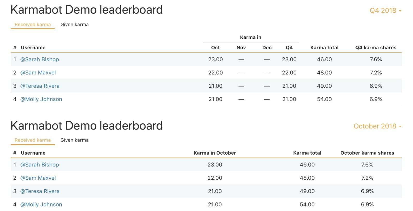
Task: Open the October 2018 period dropdown
Action: click(x=376, y=126)
